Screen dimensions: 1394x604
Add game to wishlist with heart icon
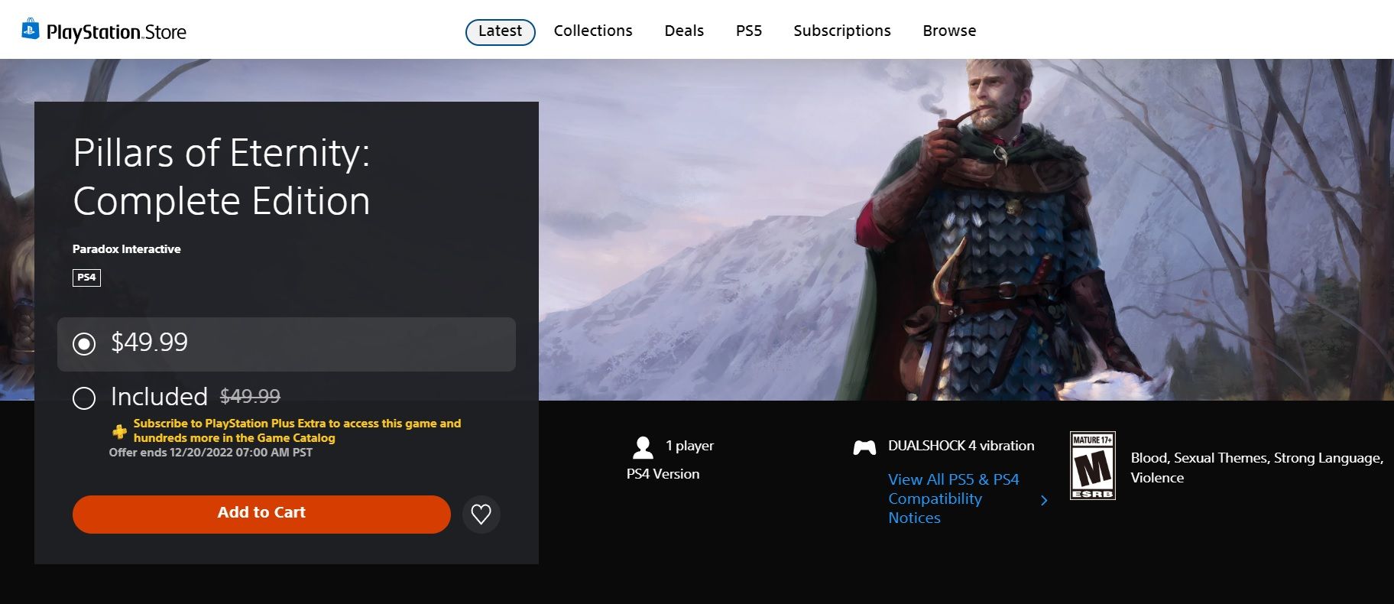[481, 515]
